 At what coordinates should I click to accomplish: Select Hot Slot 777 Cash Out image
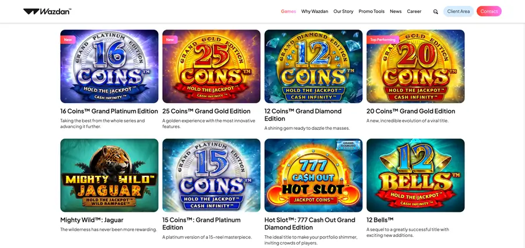pos(313,175)
